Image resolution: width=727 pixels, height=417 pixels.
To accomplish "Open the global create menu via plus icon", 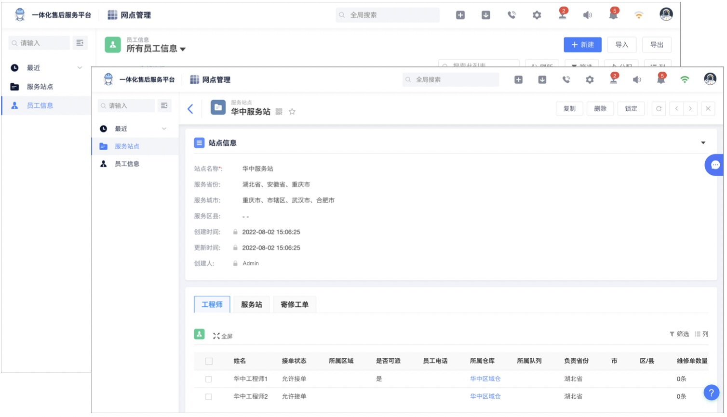I will point(518,79).
